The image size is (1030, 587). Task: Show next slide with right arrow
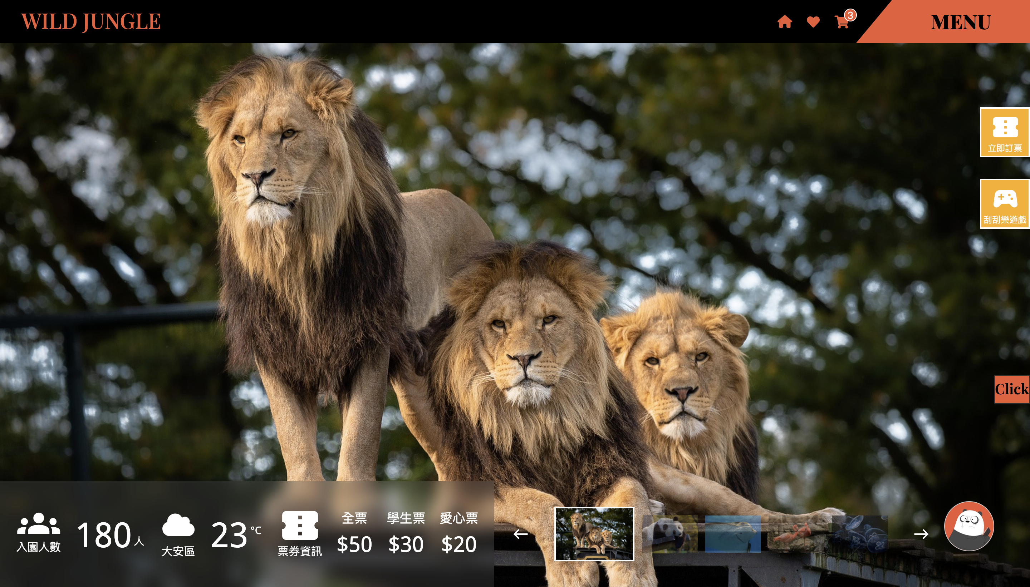click(x=921, y=534)
